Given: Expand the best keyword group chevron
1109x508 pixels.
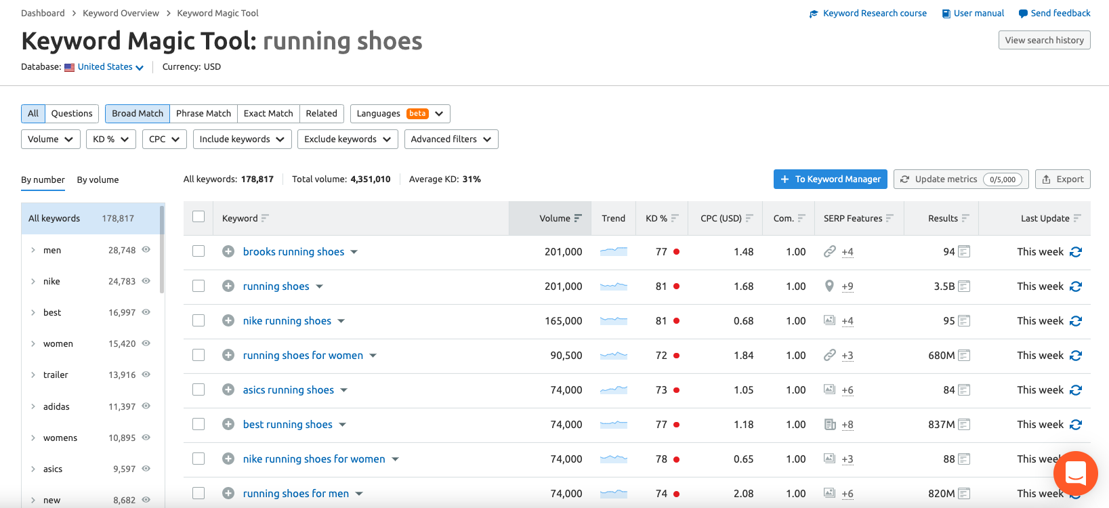Looking at the screenshot, I should pos(33,312).
